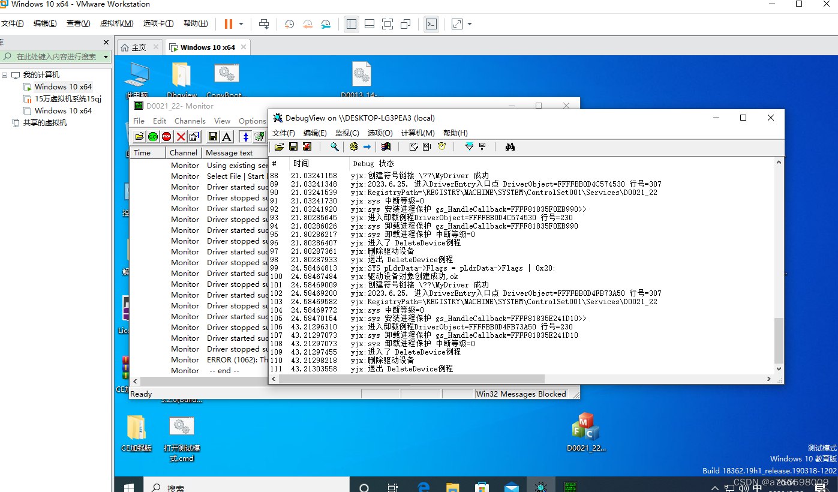Open file icon in Monitor toolbar
This screenshot has width=838, height=492.
pyautogui.click(x=139, y=137)
